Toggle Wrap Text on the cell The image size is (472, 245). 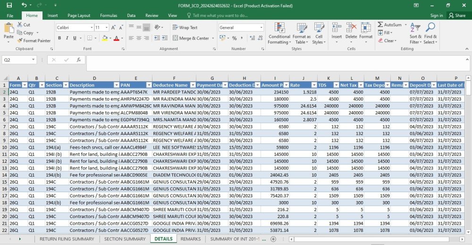tap(185, 27)
